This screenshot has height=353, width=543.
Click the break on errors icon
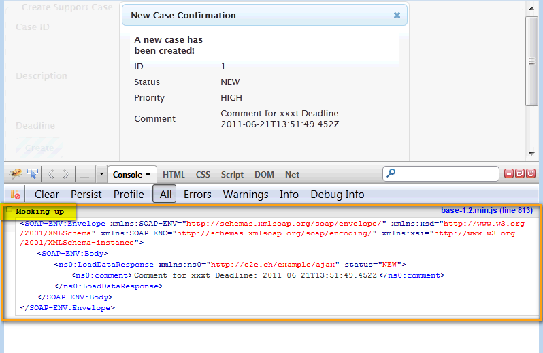pyautogui.click(x=15, y=195)
